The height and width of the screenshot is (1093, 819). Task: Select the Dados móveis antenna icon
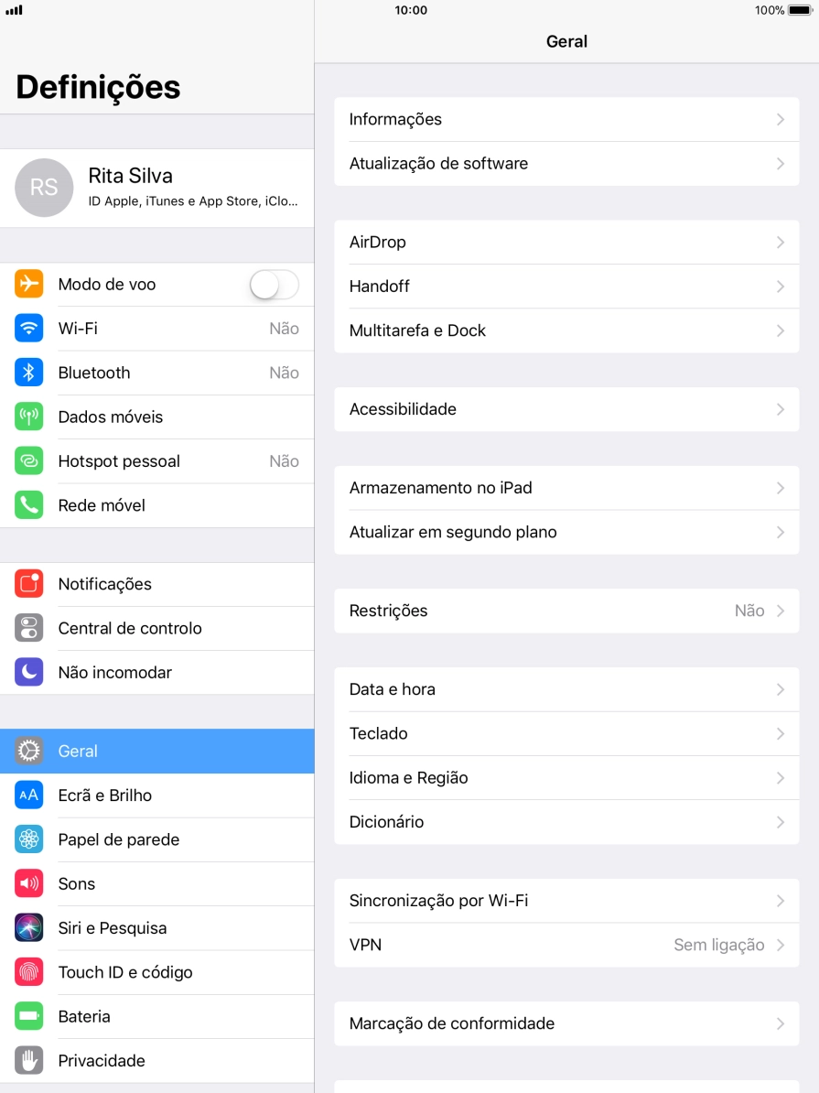pos(28,417)
